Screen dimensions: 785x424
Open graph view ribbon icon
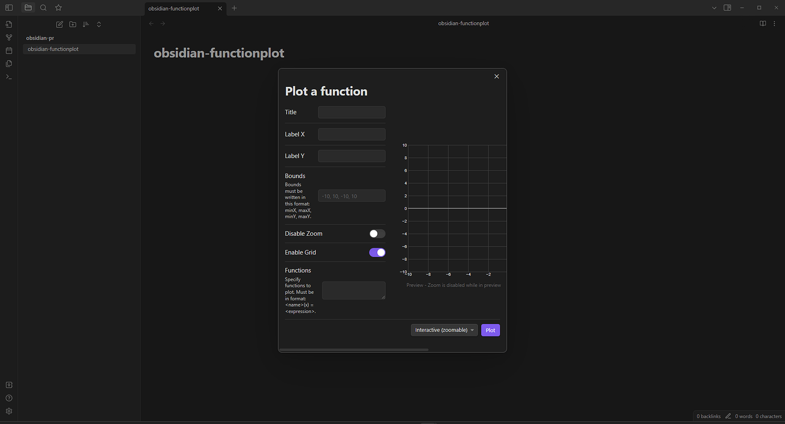(x=9, y=38)
